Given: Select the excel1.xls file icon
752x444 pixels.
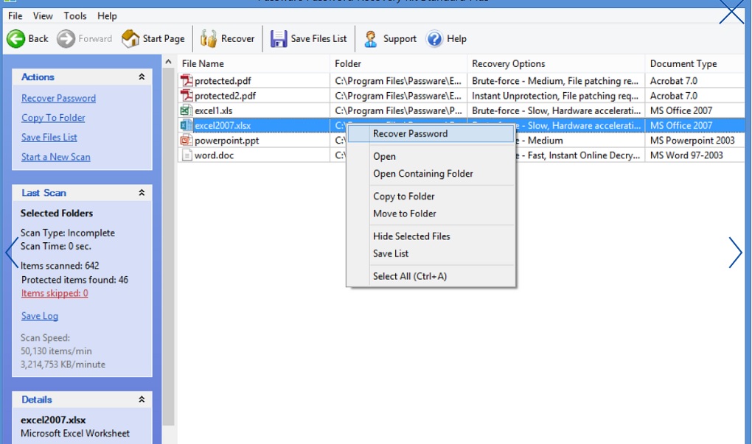Looking at the screenshot, I should click(x=186, y=110).
